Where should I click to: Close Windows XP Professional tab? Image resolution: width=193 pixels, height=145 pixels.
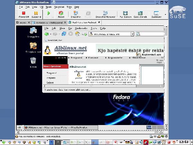tap(65, 23)
